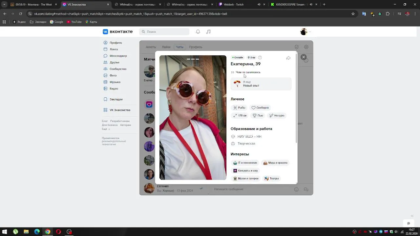Expand the Ещё footer dropdown
Screen dimensions: 420x236
106,129
